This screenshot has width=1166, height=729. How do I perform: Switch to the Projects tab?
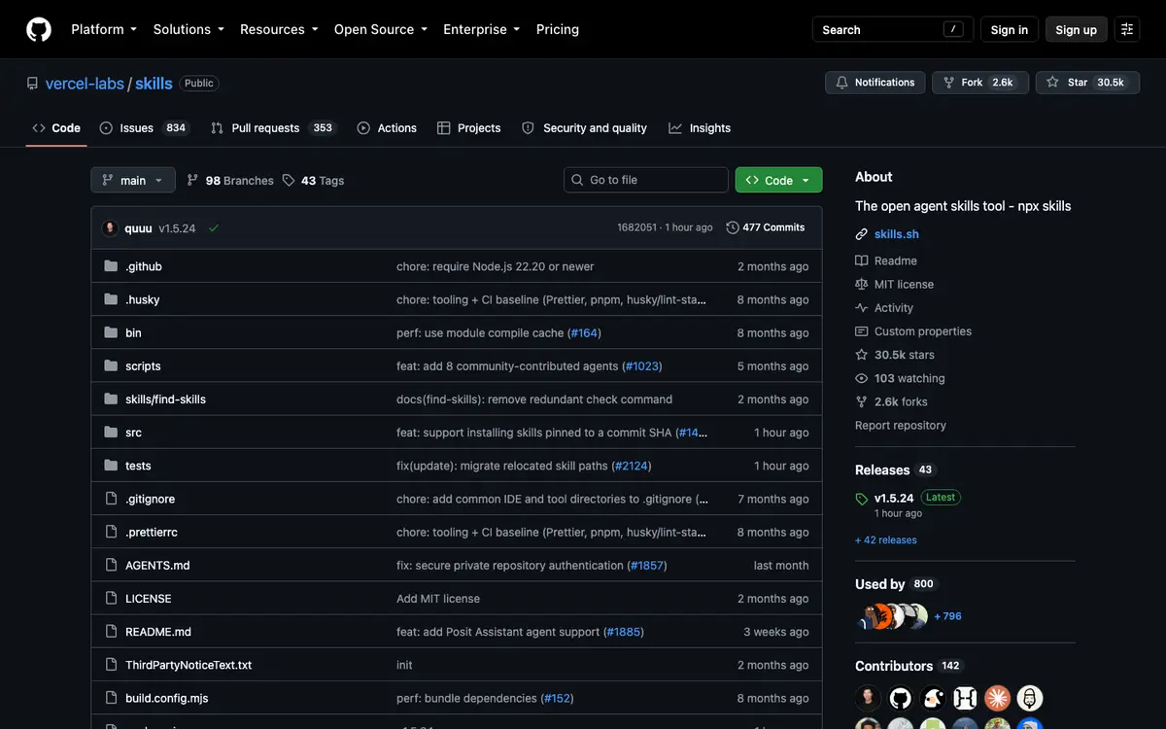pos(468,128)
